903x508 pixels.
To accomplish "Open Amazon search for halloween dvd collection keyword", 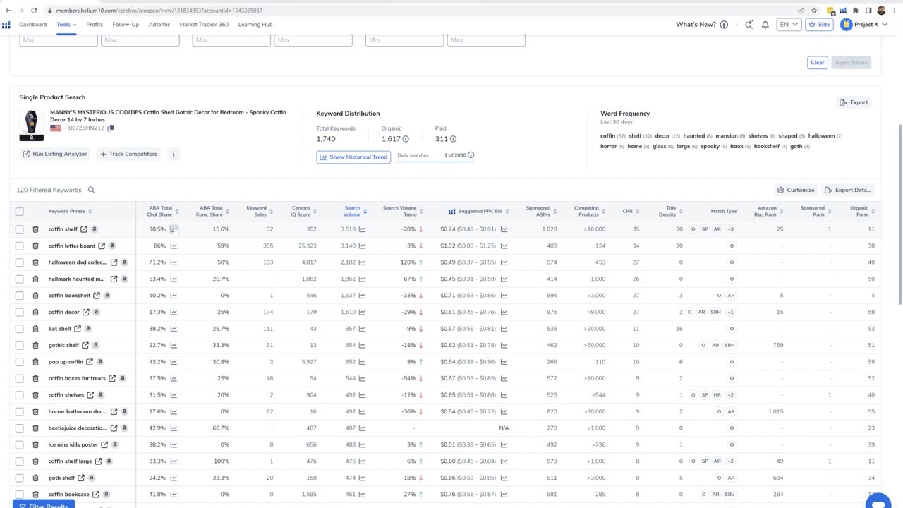I will tap(123, 262).
